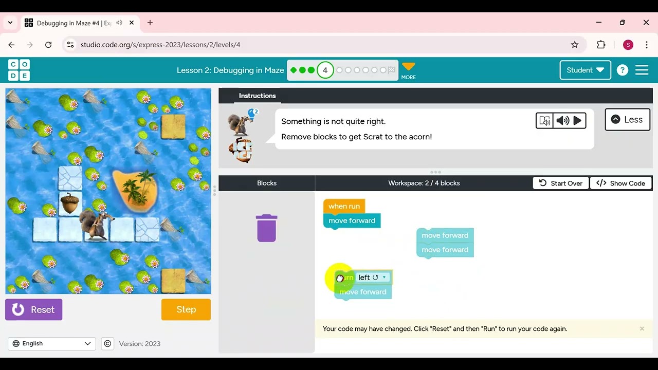Screen dimensions: 658x370
Task: Click the Your code may have changed message
Action: pyautogui.click(x=445, y=329)
